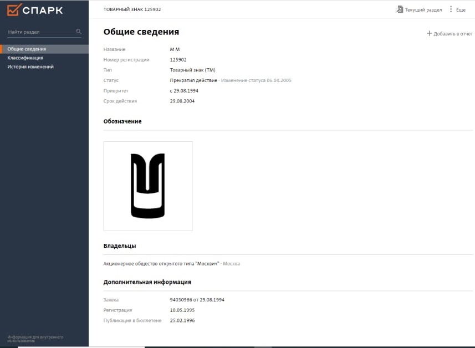
Task: Click the Обозначение section heading
Action: pyautogui.click(x=122, y=121)
